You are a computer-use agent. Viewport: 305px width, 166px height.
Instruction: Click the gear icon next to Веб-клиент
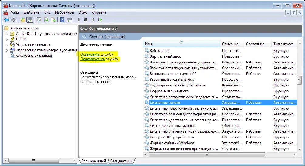[146, 50]
